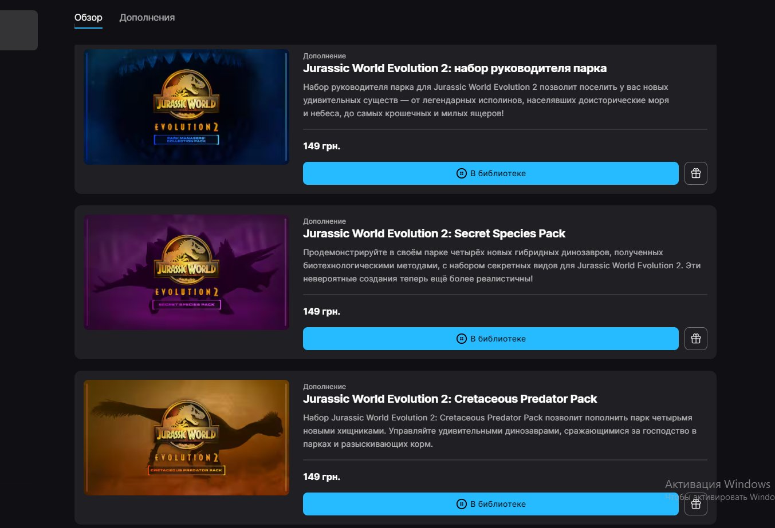Click the Дополнение label above Cretaceous Predator Pack
775x528 pixels.
coord(325,387)
